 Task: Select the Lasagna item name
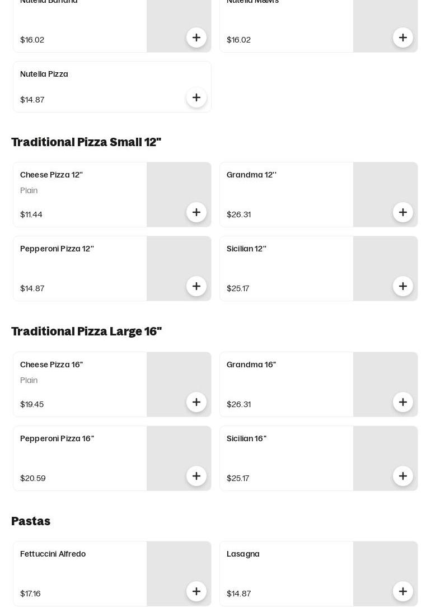[243, 554]
